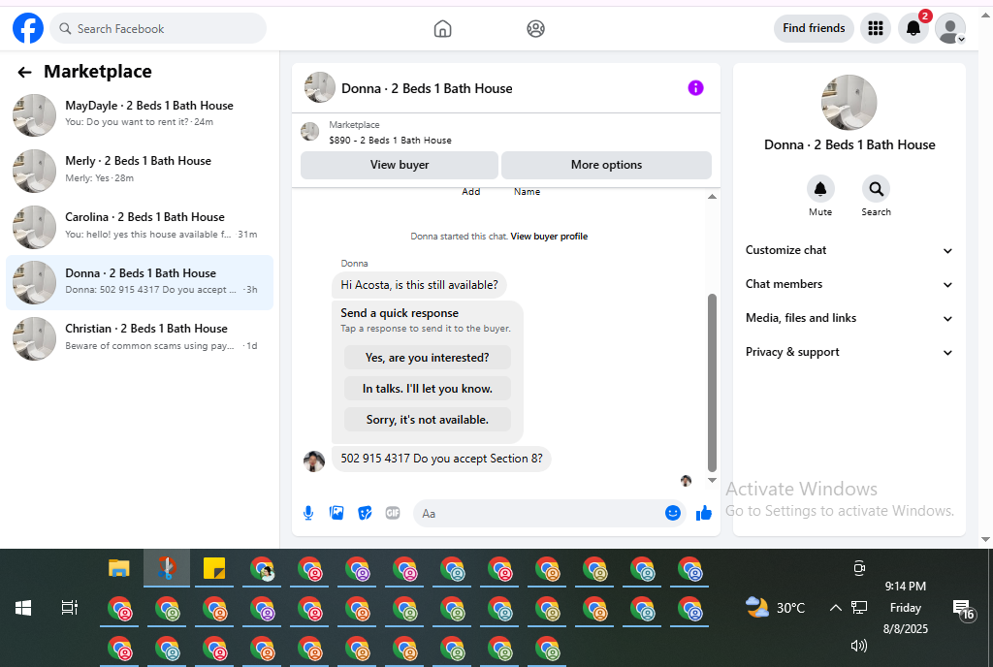The width and height of the screenshot is (993, 667).
Task: Open Christian conversation in the list
Action: (140, 337)
